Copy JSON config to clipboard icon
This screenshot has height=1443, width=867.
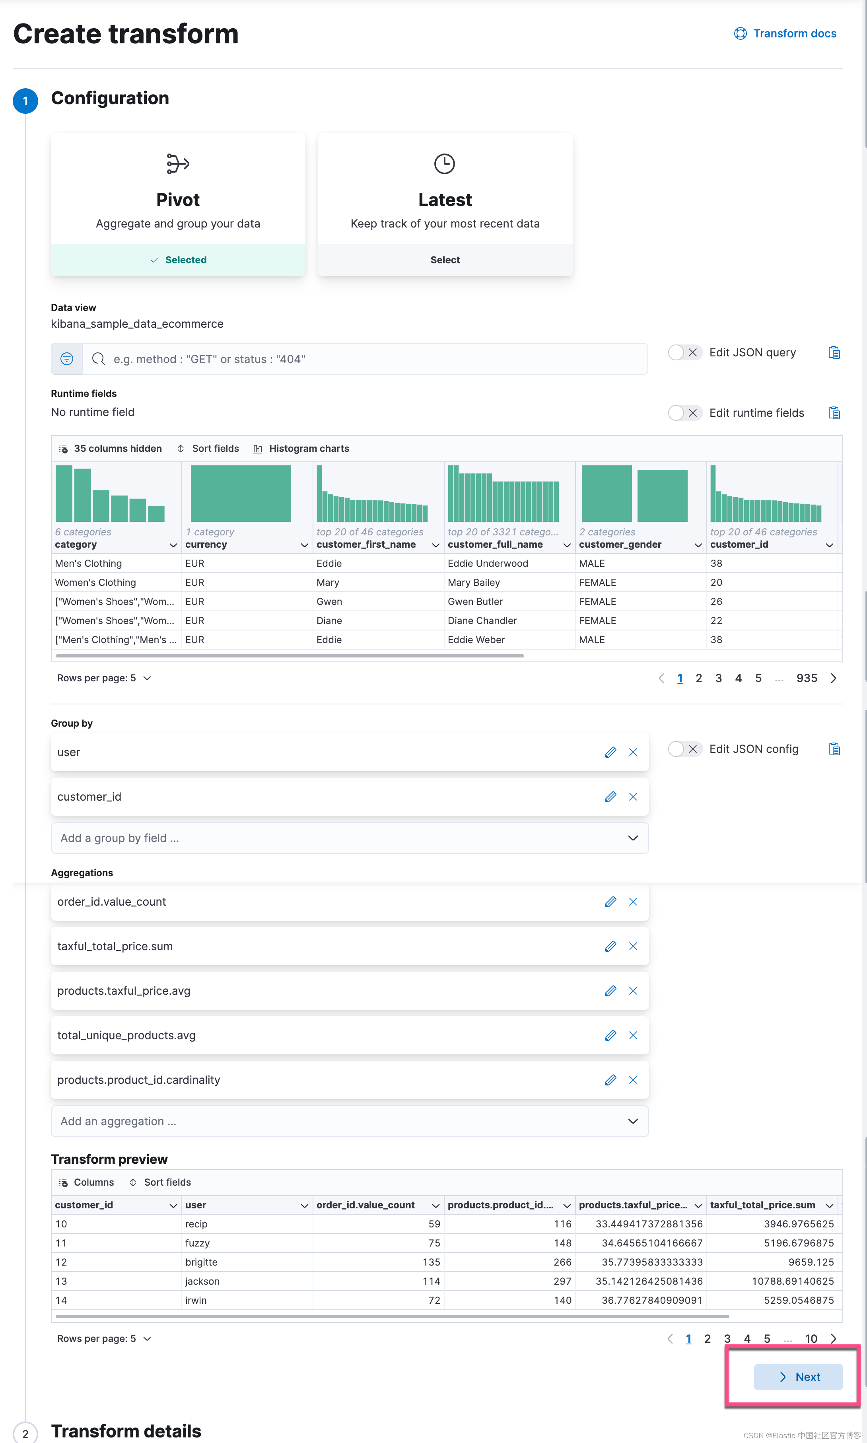pyautogui.click(x=834, y=749)
